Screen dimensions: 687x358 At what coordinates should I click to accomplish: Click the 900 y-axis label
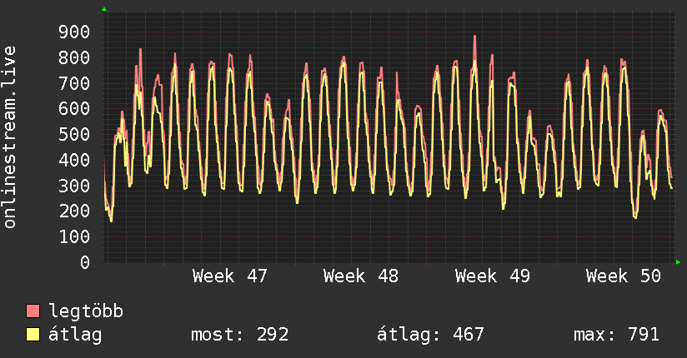pos(74,32)
